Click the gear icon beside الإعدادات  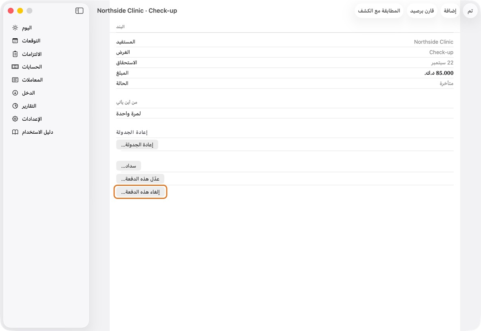[15, 119]
